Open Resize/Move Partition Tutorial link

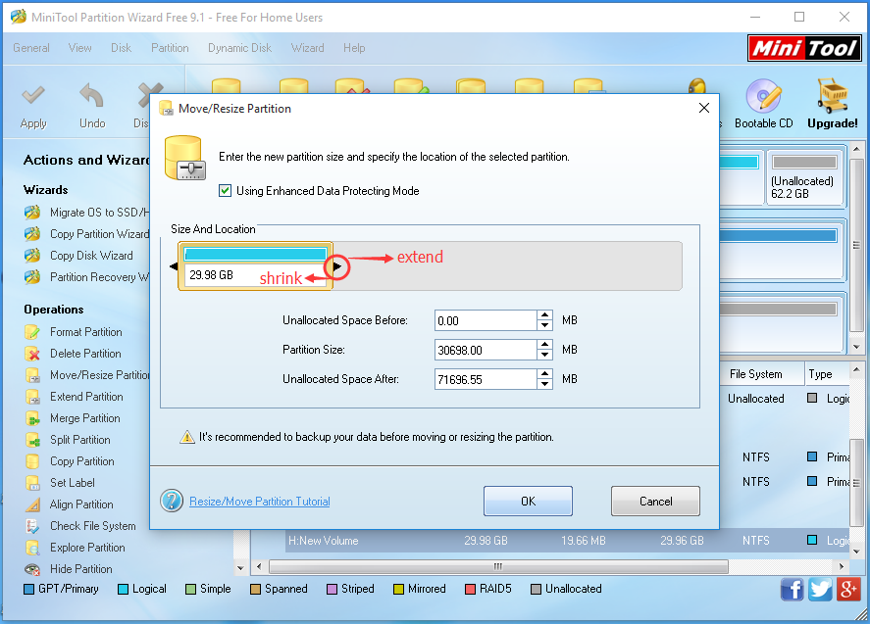pos(260,502)
